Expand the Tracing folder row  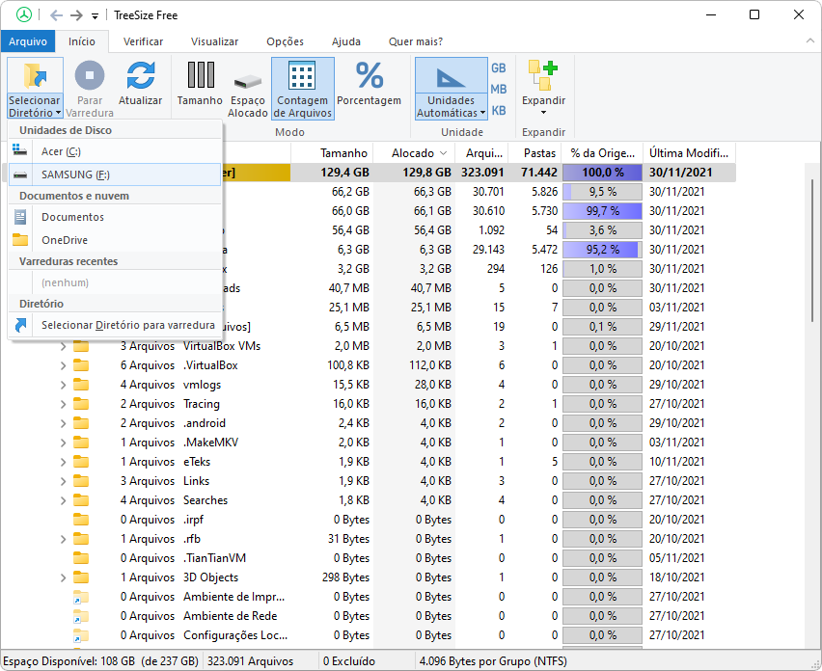(63, 404)
